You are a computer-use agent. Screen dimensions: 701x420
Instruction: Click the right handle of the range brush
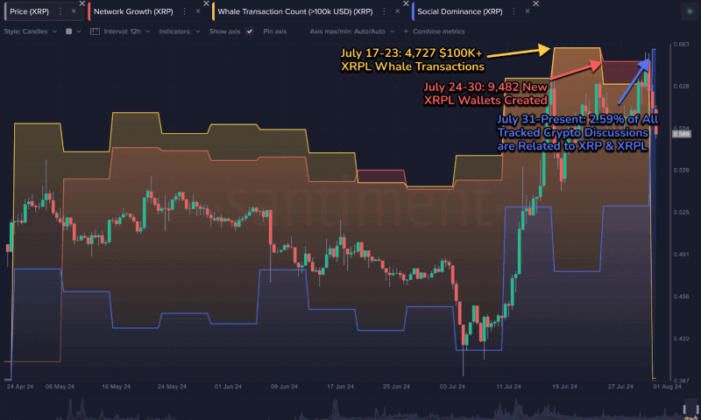point(696,409)
